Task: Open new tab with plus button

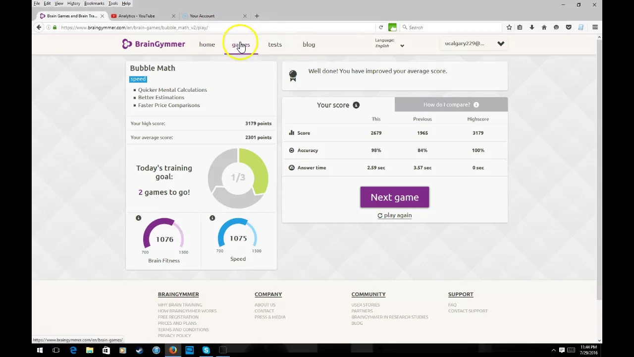Action: point(257,16)
